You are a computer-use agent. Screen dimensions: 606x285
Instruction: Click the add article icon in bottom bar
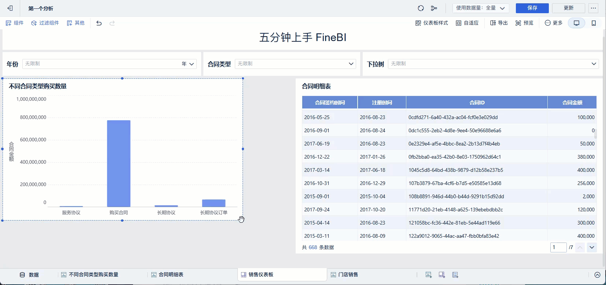(x=455, y=275)
